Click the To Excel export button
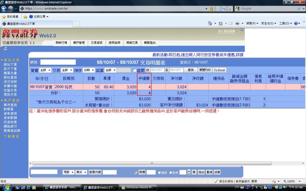Image resolution: width=306 pixels, height=191 pixels. 219,70
